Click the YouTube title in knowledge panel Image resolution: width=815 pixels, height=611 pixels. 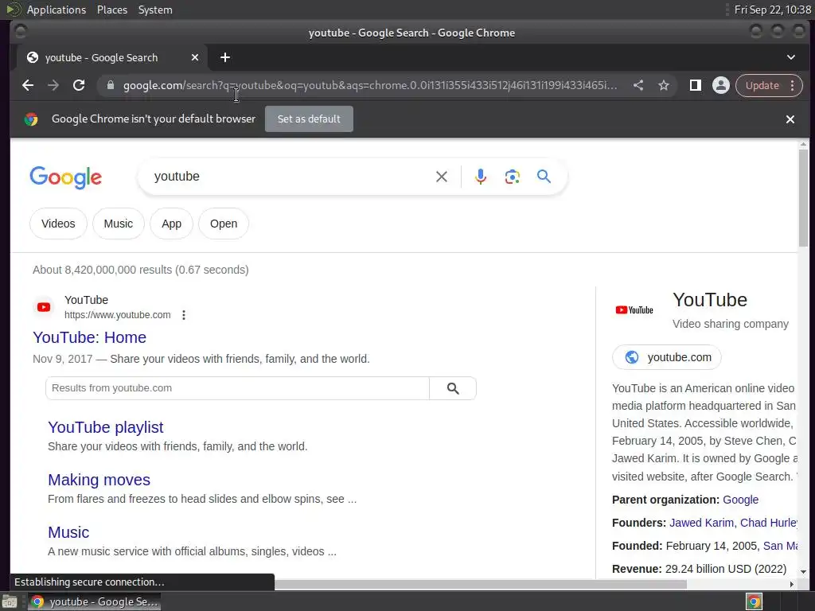click(709, 300)
